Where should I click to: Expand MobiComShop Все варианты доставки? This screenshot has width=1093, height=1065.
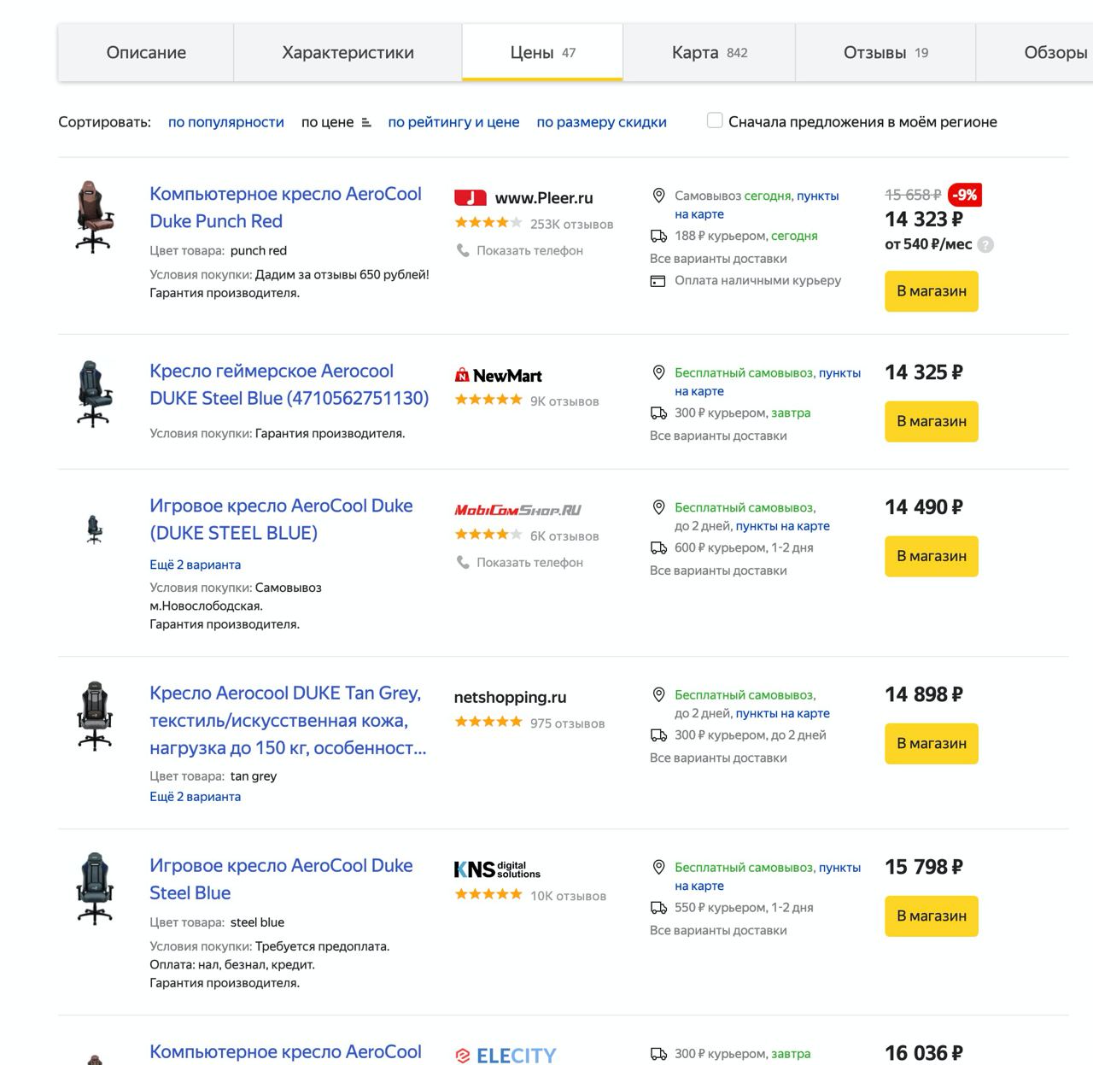718,571
